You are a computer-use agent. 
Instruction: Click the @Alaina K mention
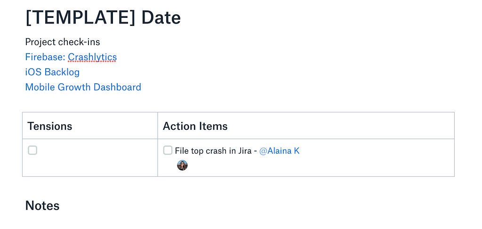click(x=279, y=151)
